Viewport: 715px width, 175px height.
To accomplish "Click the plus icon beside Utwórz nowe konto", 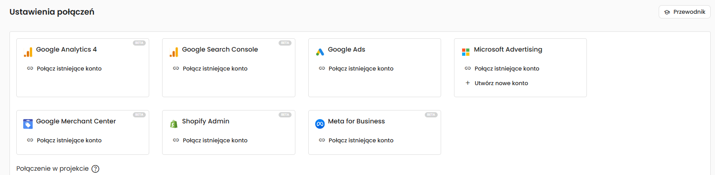I will click(x=468, y=83).
